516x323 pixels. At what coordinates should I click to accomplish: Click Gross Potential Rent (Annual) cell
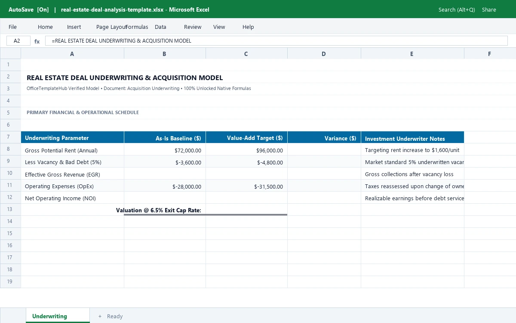click(72, 150)
